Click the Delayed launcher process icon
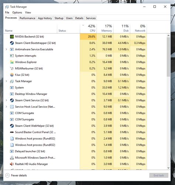 coord(12,151)
